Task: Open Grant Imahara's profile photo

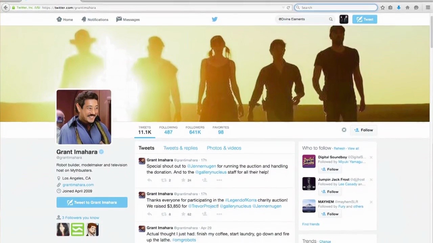Action: tap(84, 117)
